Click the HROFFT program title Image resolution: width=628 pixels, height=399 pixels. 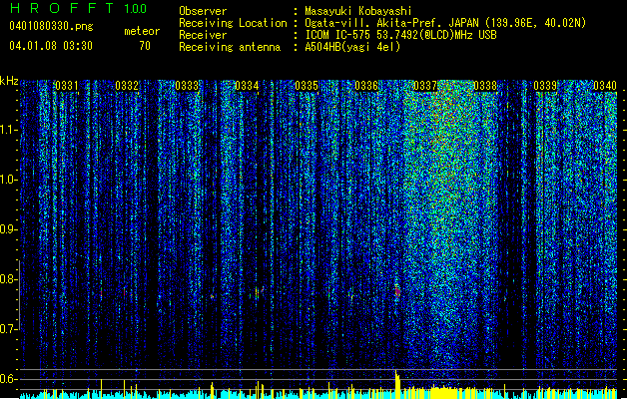click(62, 8)
